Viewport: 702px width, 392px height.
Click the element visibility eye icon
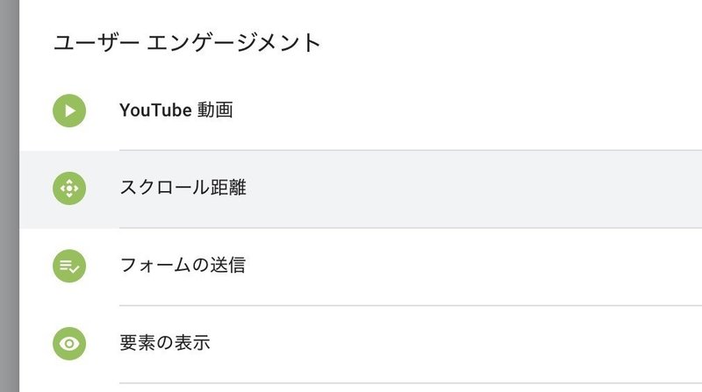tap(69, 342)
